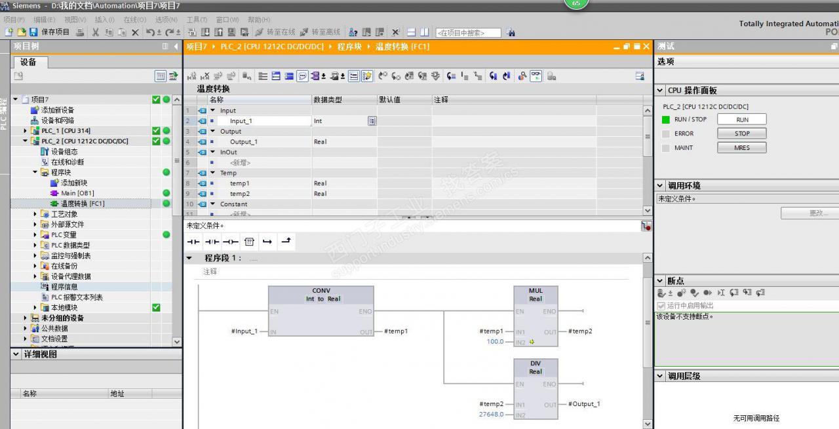Expand the PLC_1 [CPU 314] node
This screenshot has height=429, width=839.
click(x=26, y=130)
